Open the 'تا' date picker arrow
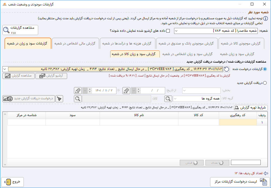 coord(85,91)
